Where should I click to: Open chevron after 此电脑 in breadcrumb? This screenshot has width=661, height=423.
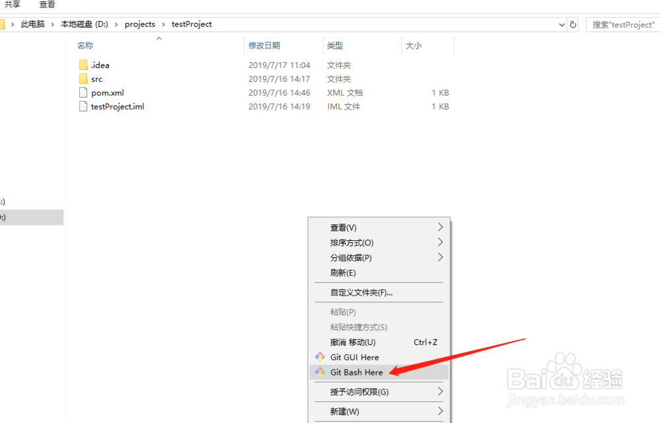(53, 24)
